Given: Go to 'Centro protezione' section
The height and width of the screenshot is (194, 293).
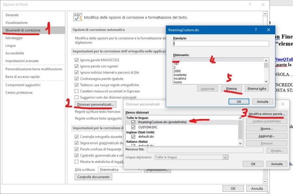Looking at the screenshot, I should pyautogui.click(x=19, y=93).
